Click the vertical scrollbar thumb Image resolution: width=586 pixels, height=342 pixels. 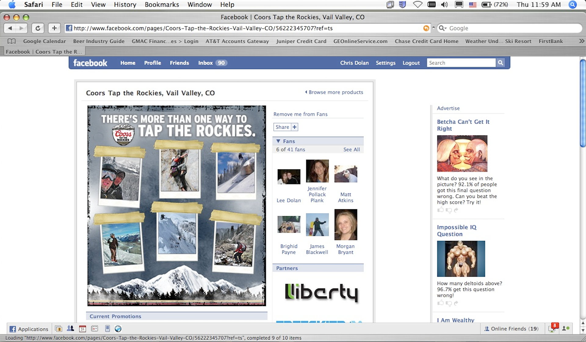coord(583,103)
